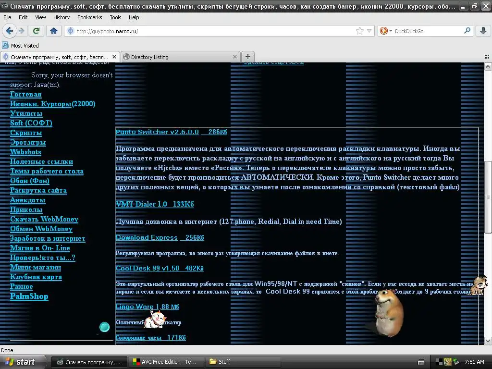Open the URL history dropdown arrow
This screenshot has width=492, height=369.
[369, 31]
